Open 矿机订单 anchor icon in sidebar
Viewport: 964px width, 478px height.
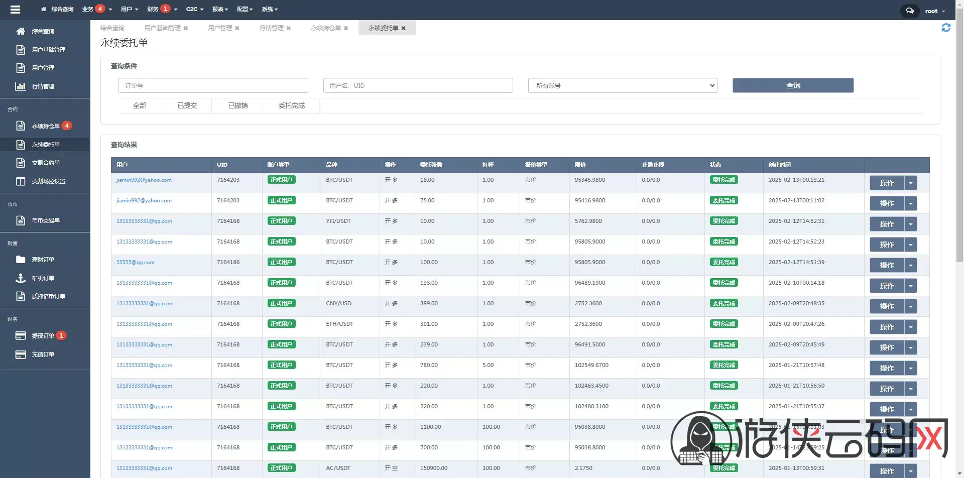[21, 278]
